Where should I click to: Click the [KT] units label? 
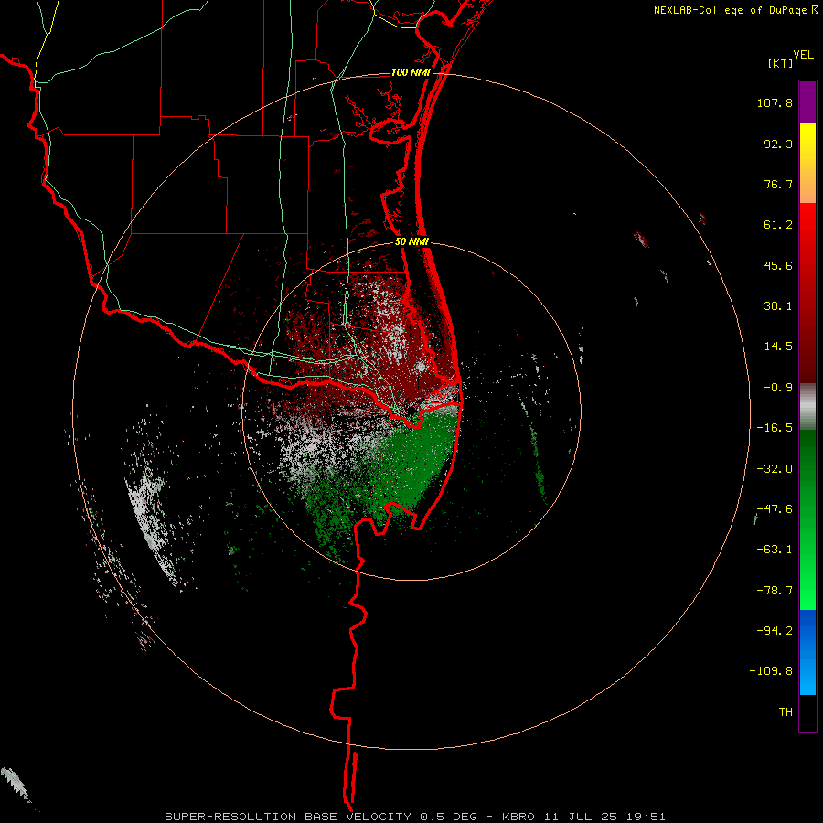pos(781,63)
